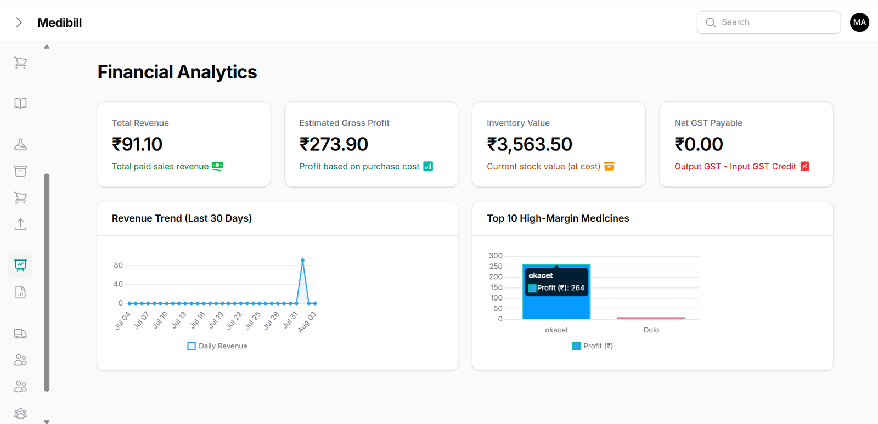878x424 pixels.
Task: Click the magnifier icon in search box
Action: pos(711,22)
